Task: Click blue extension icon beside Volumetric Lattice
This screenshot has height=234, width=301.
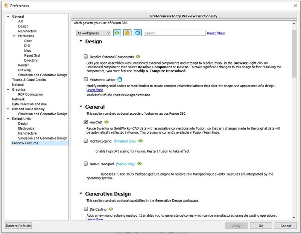Action: click(120, 80)
